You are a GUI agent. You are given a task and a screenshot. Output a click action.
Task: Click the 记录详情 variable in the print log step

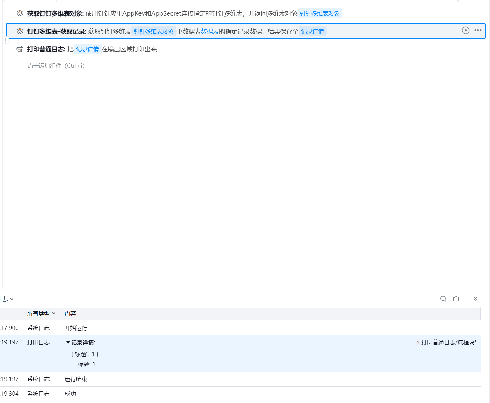[x=87, y=49]
